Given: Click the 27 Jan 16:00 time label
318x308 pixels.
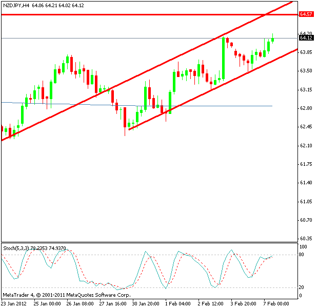Looking at the screenshot, I should click(x=113, y=304).
